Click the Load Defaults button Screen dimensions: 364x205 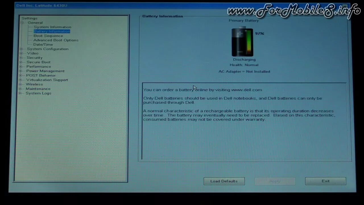(x=224, y=181)
